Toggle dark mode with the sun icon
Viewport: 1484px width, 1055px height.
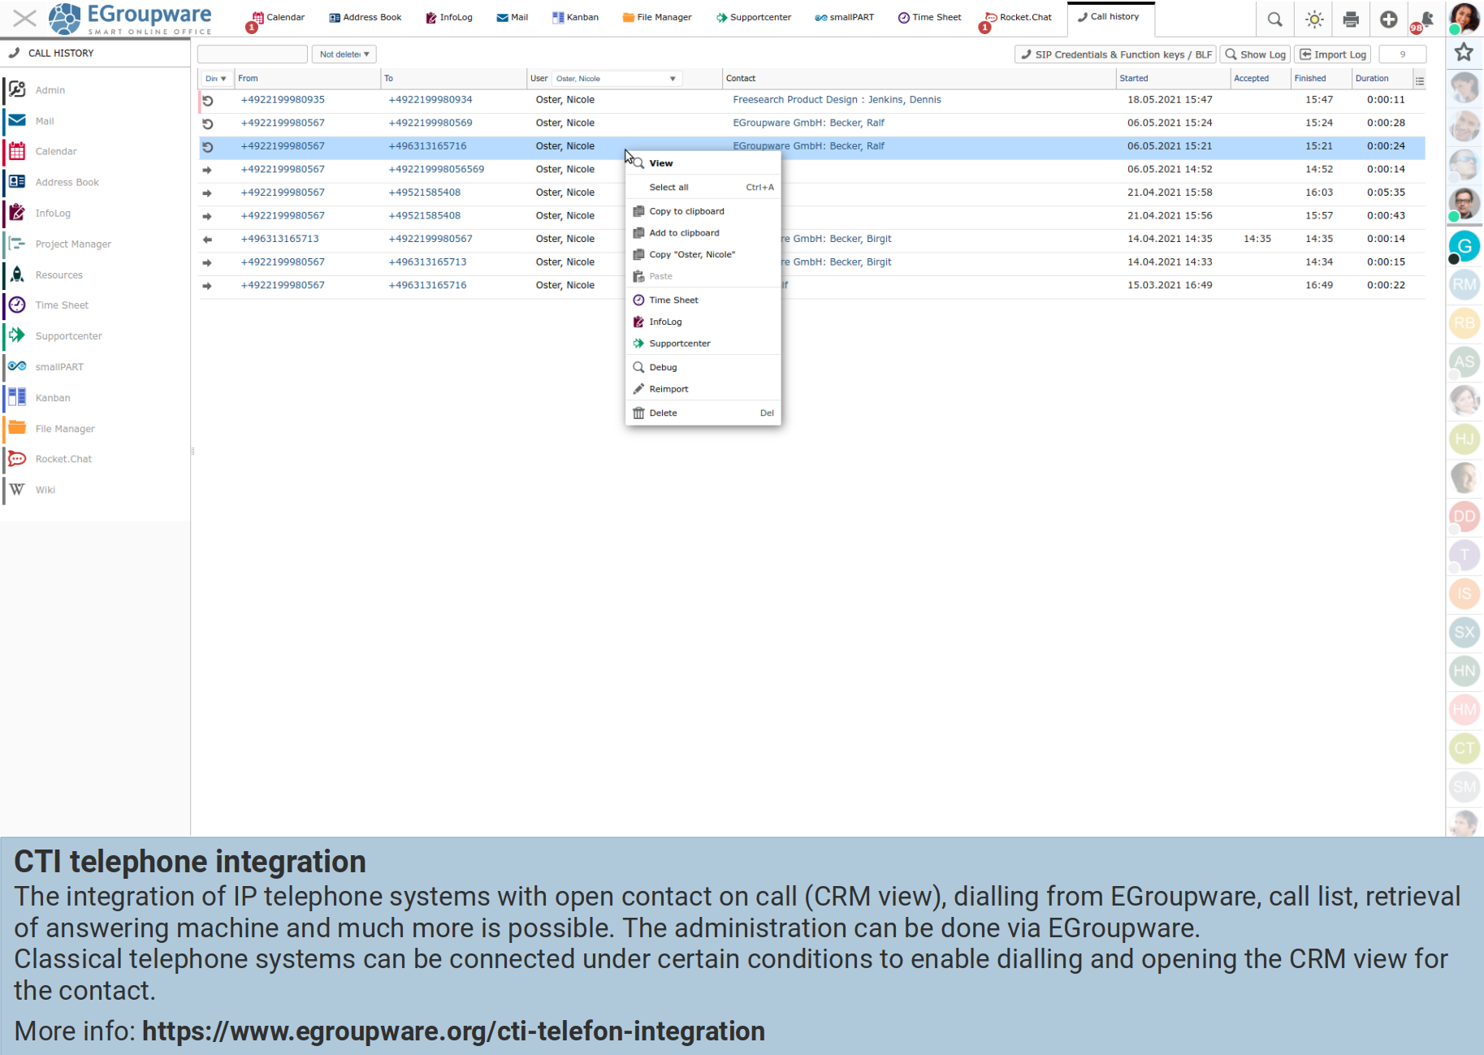[x=1313, y=19]
